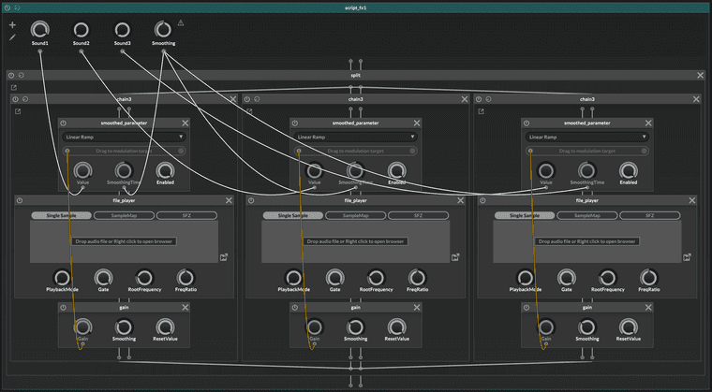Select Single Sample in the first file_player

[x=61, y=215]
